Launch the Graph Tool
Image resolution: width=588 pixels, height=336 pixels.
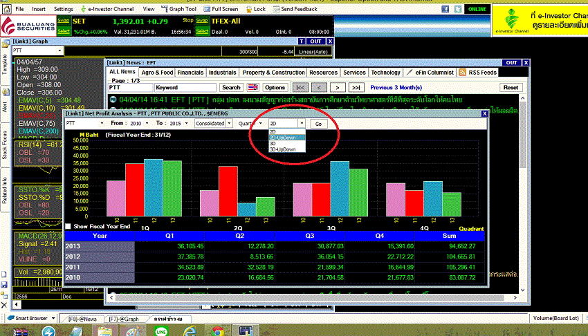(179, 9)
